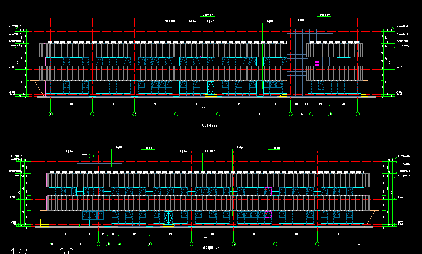Viewport: 422px width, 254px height.
Task: Click the rooftop structure on the bottom elevation
Action: [99, 165]
